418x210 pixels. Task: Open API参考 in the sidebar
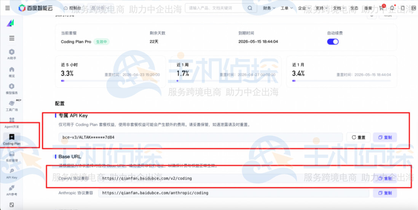coord(12,191)
